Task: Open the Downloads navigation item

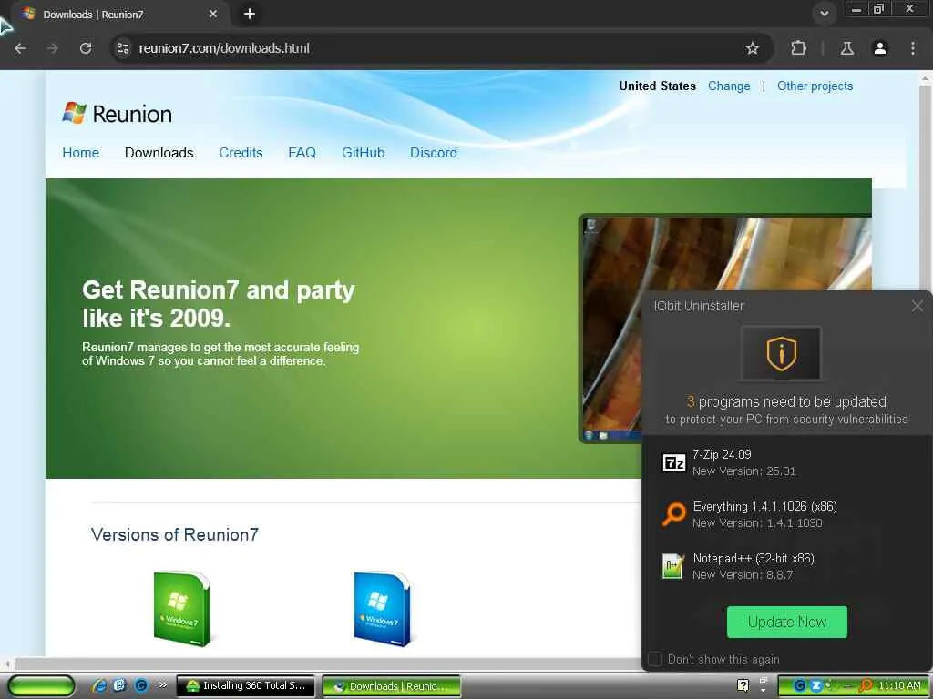Action: click(159, 153)
